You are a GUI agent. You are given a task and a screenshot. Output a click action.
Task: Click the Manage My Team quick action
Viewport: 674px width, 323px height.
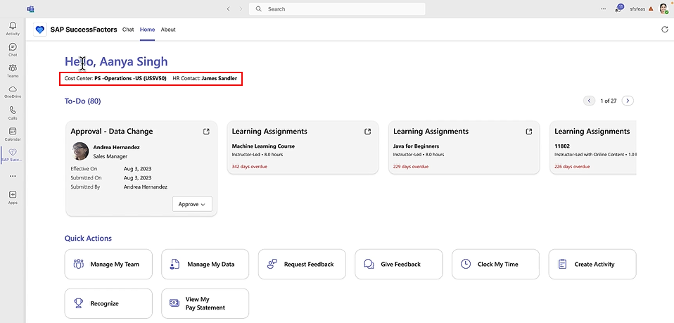(x=108, y=264)
